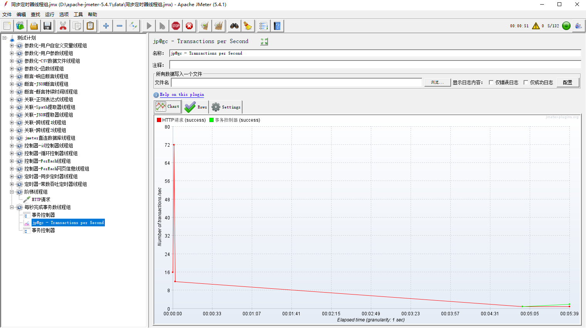Switch to the Rows tab
586x328 pixels.
point(196,107)
